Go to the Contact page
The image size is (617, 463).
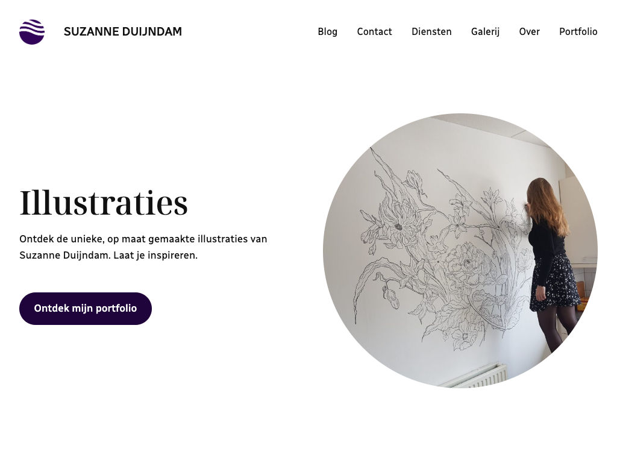tap(374, 31)
